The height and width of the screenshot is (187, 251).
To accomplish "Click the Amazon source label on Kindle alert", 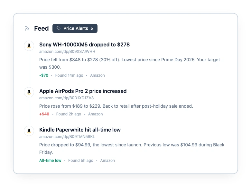I will 107,161.
